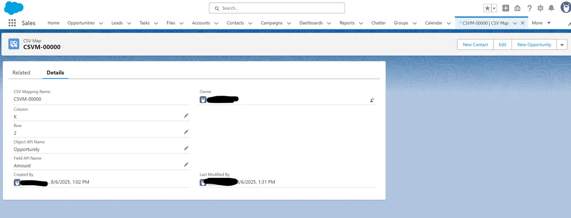Open the Accounts tab

(x=201, y=23)
